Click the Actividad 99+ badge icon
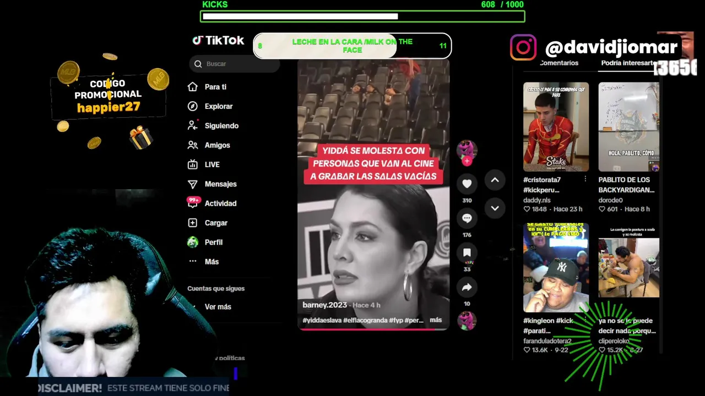705x396 pixels. click(x=193, y=202)
